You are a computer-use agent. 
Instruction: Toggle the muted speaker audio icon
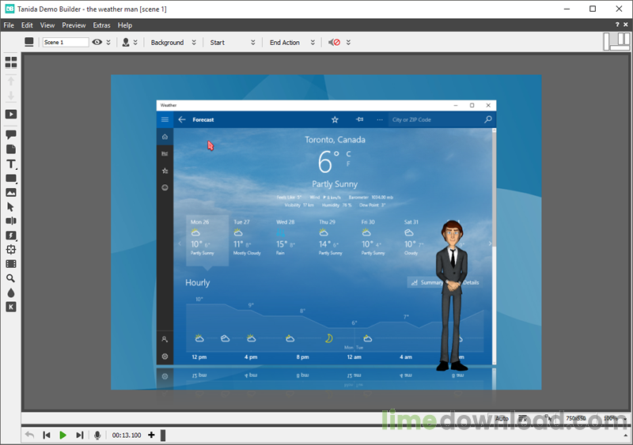click(x=334, y=42)
